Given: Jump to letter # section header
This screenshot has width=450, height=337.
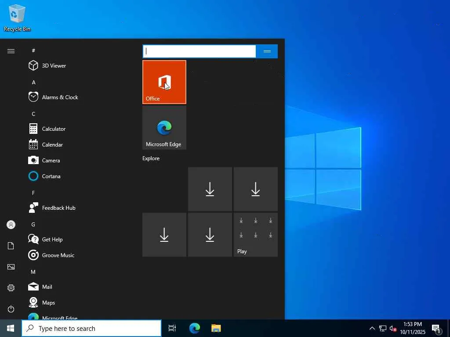Looking at the screenshot, I should 33,50.
